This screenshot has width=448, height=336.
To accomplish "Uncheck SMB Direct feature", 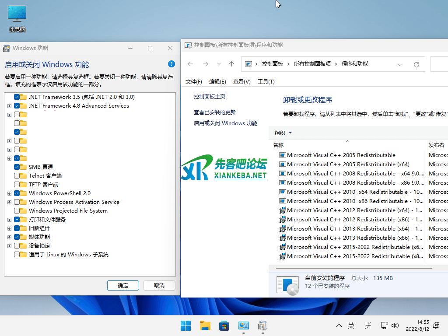I will (17, 167).
